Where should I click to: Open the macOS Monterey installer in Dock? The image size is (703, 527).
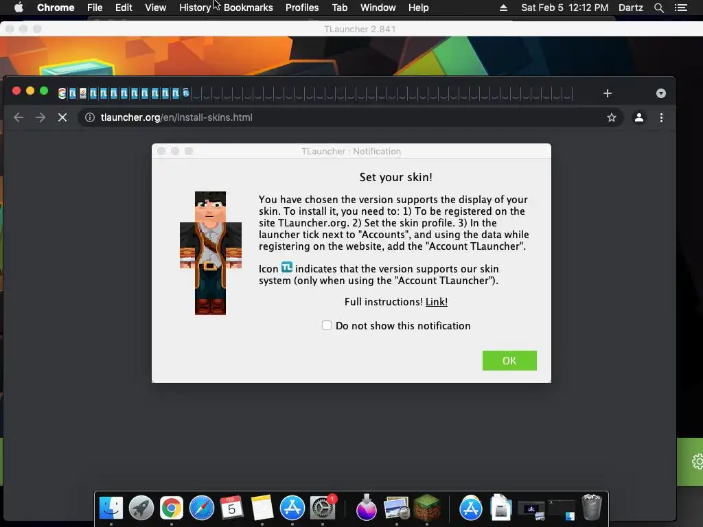pyautogui.click(x=367, y=508)
